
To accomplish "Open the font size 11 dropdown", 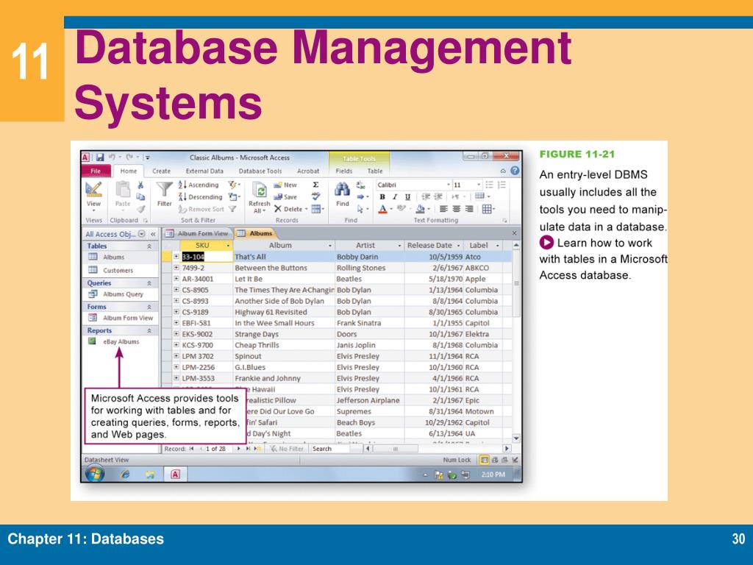I will [479, 185].
